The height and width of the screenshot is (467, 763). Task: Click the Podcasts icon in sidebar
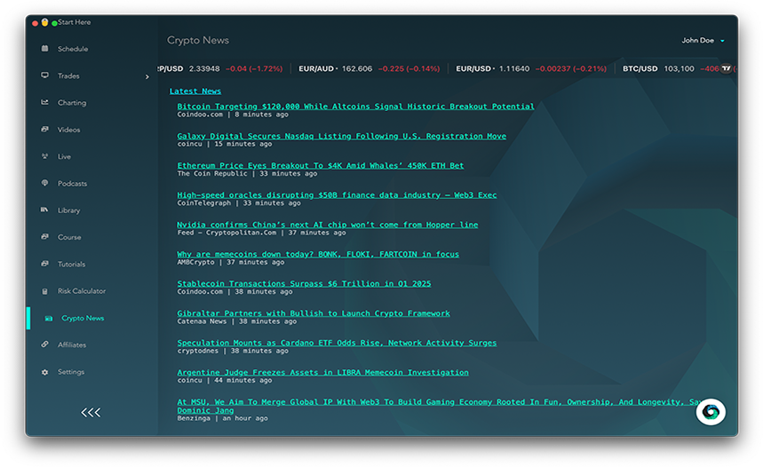tap(44, 183)
